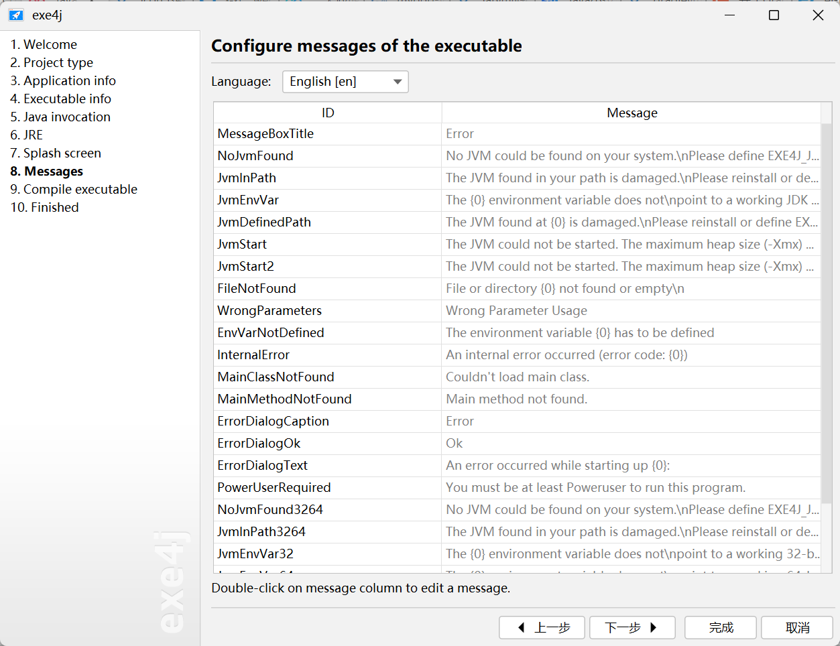Select Application info step
This screenshot has height=646, width=840.
(63, 80)
